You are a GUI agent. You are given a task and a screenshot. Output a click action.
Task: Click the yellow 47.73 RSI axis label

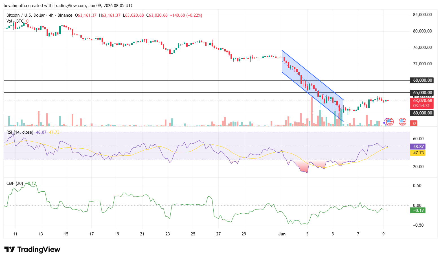418,153
